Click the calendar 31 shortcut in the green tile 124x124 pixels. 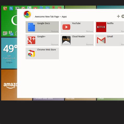47,8
